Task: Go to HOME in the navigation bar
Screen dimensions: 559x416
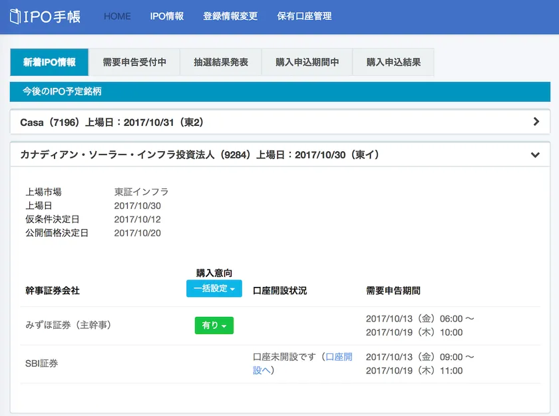Action: click(117, 16)
